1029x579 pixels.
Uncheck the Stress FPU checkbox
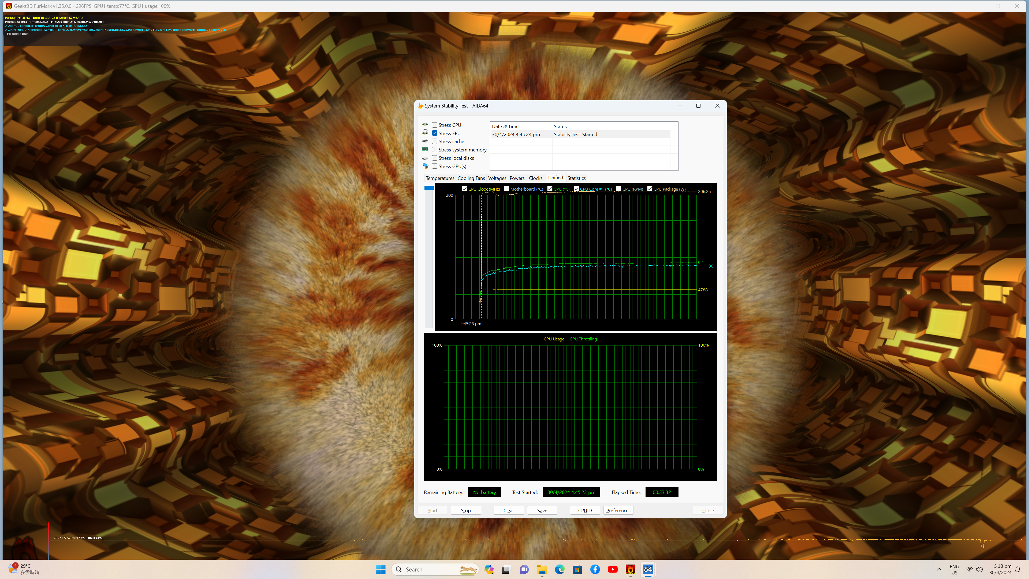coord(435,133)
